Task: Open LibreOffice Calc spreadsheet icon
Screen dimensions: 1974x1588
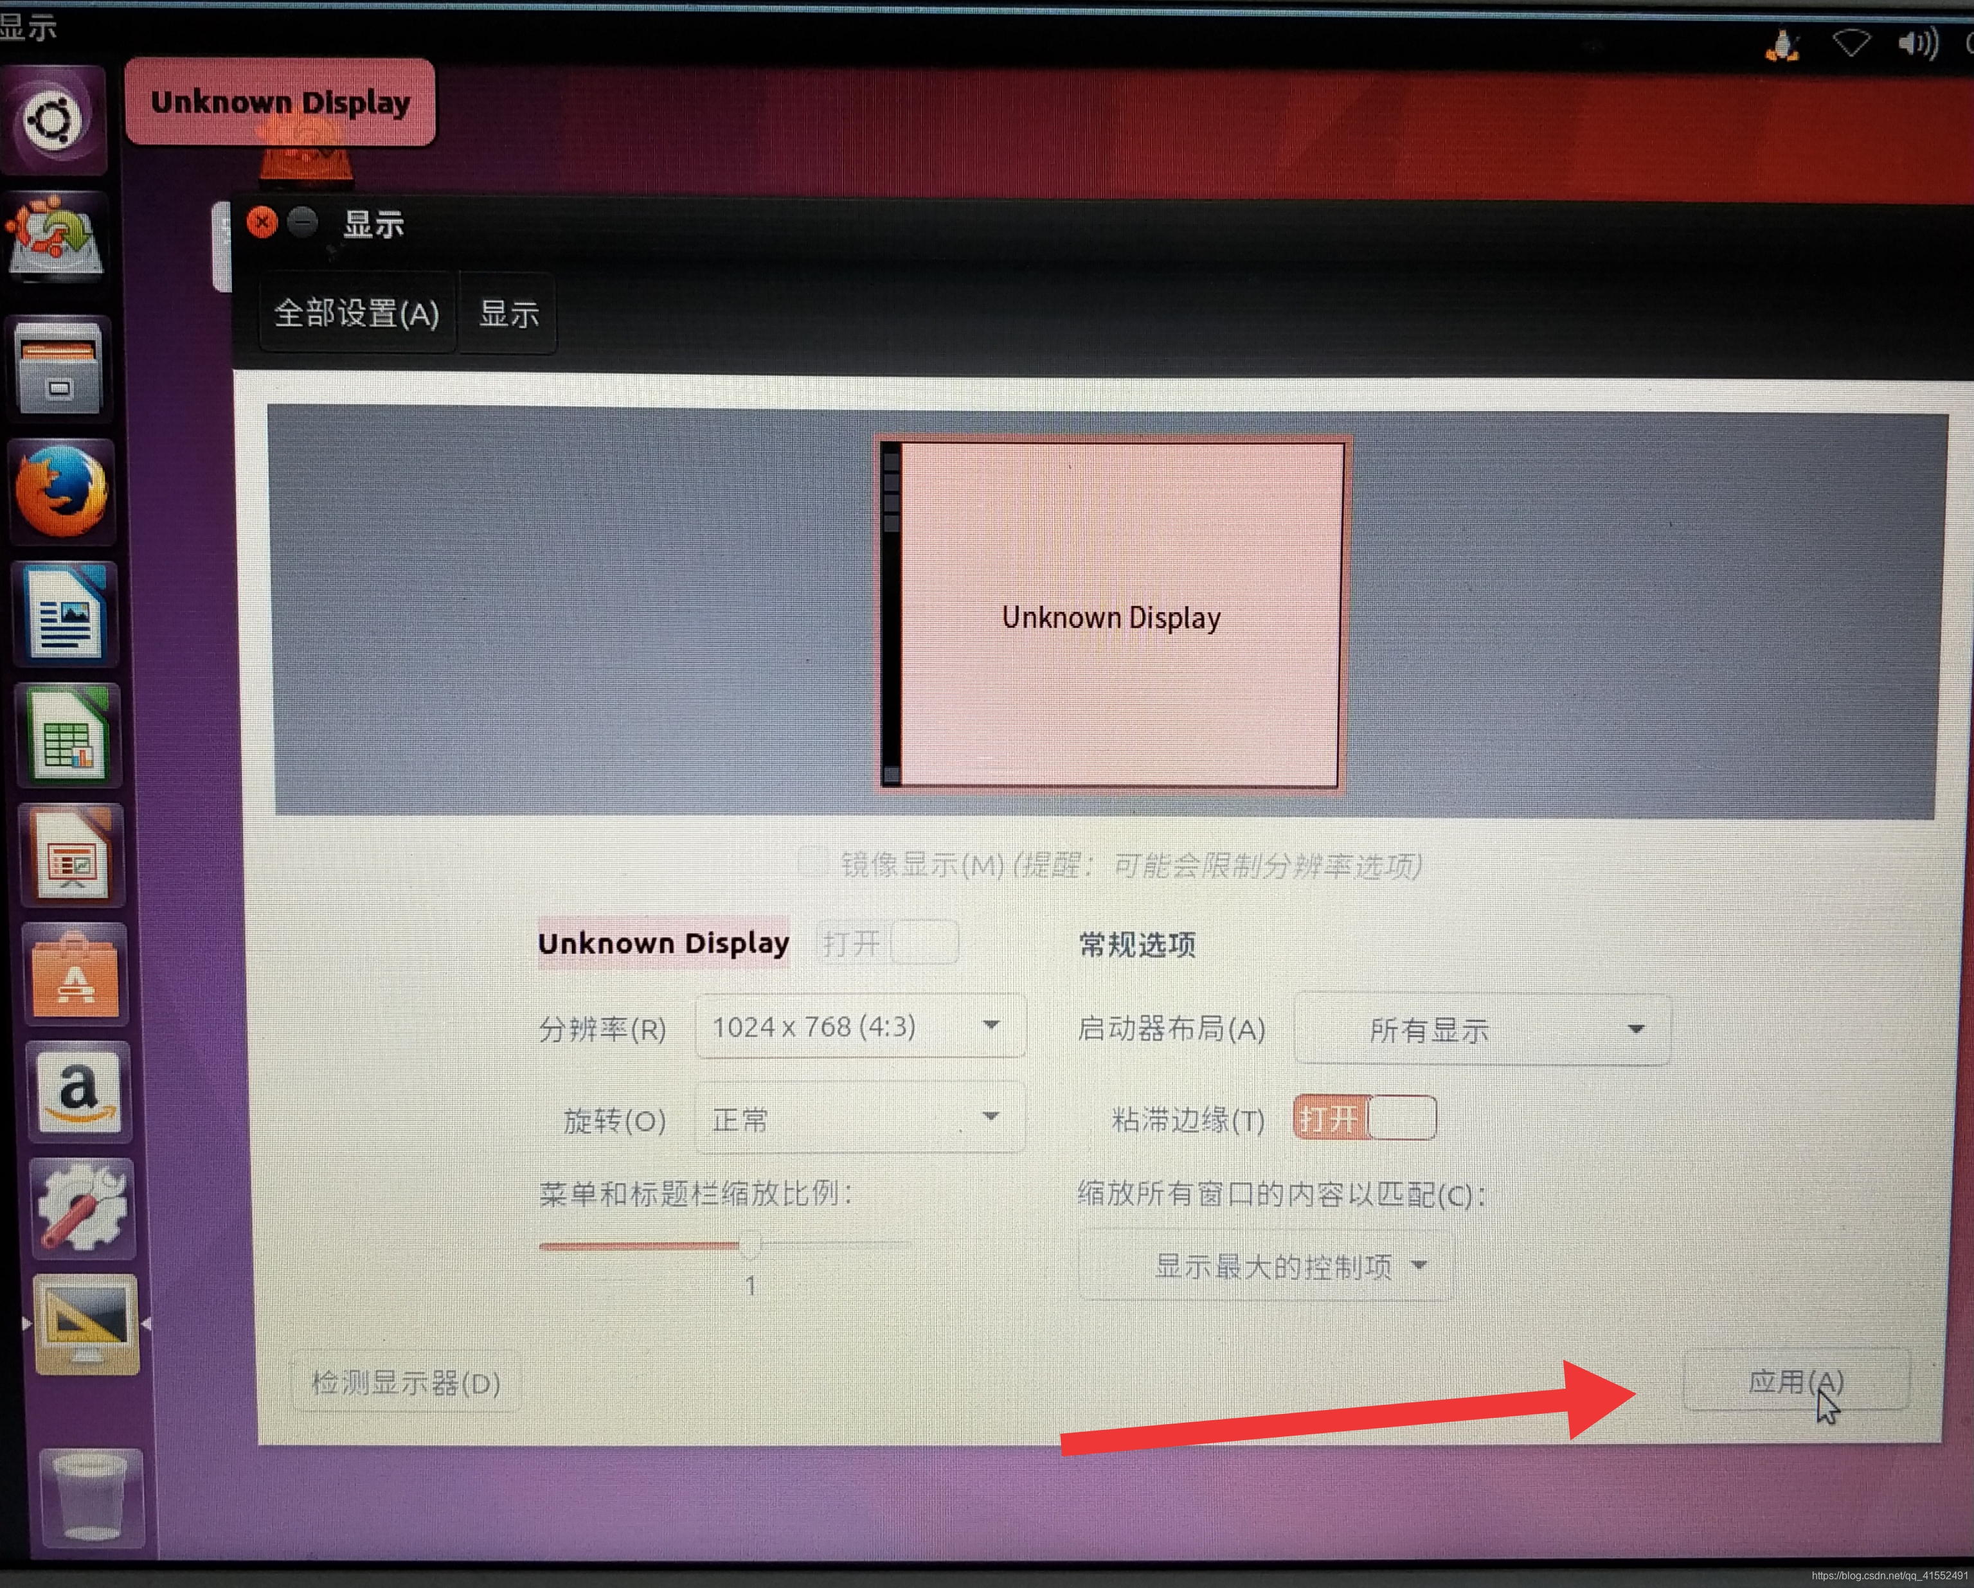Action: 69,736
